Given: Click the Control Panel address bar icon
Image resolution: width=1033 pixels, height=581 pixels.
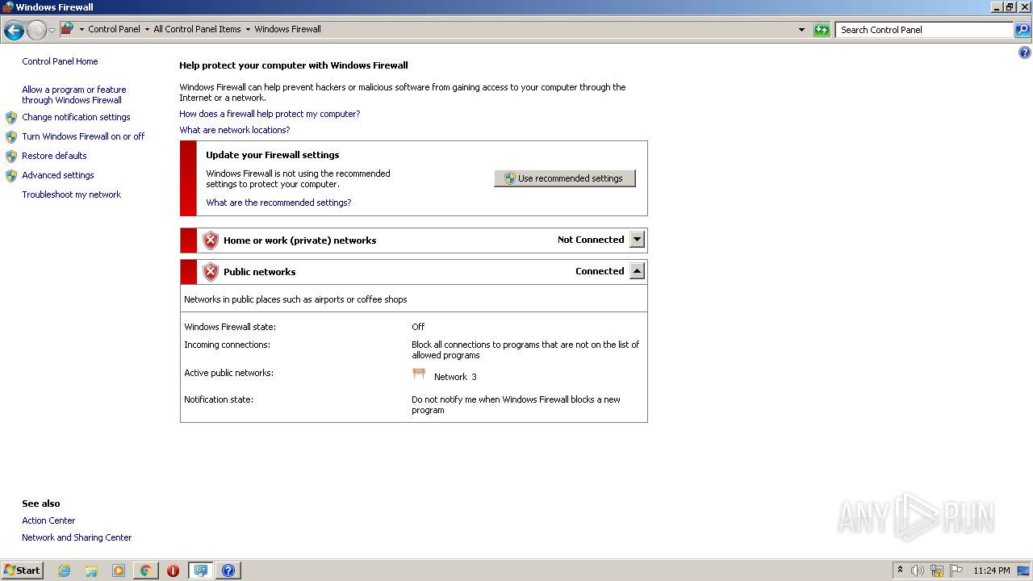Looking at the screenshot, I should pyautogui.click(x=68, y=29).
